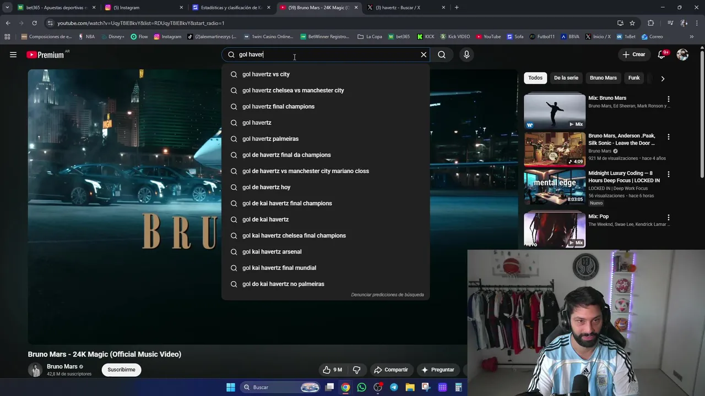The width and height of the screenshot is (705, 396).
Task: Select suggestion 'gol havertz palmeiras'
Action: point(326,139)
